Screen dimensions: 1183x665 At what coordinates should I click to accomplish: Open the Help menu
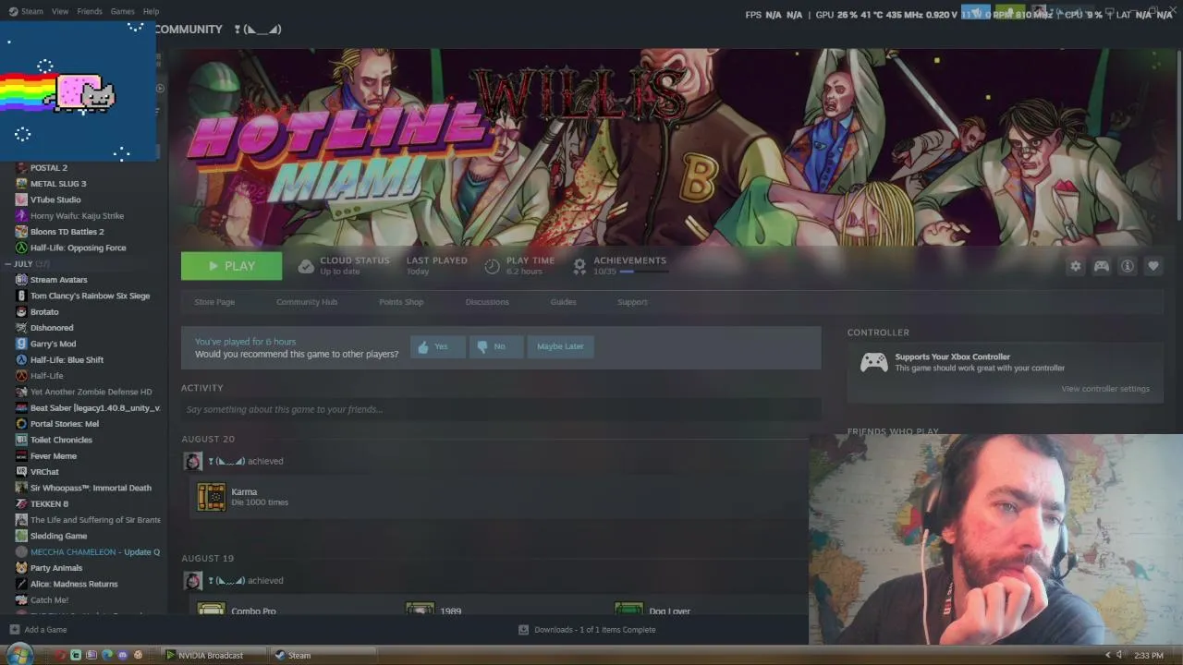point(151,12)
